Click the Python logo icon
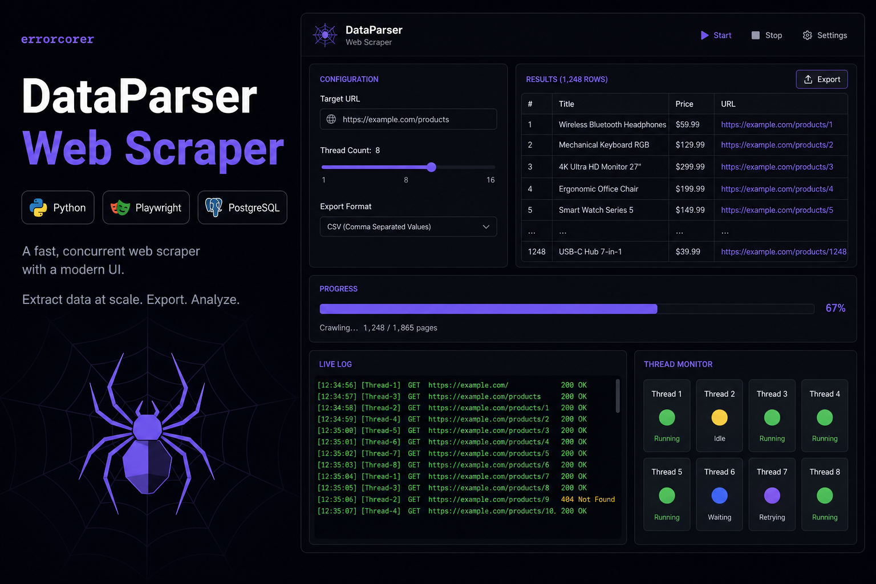Screen dimensions: 876x584 [x=38, y=208]
